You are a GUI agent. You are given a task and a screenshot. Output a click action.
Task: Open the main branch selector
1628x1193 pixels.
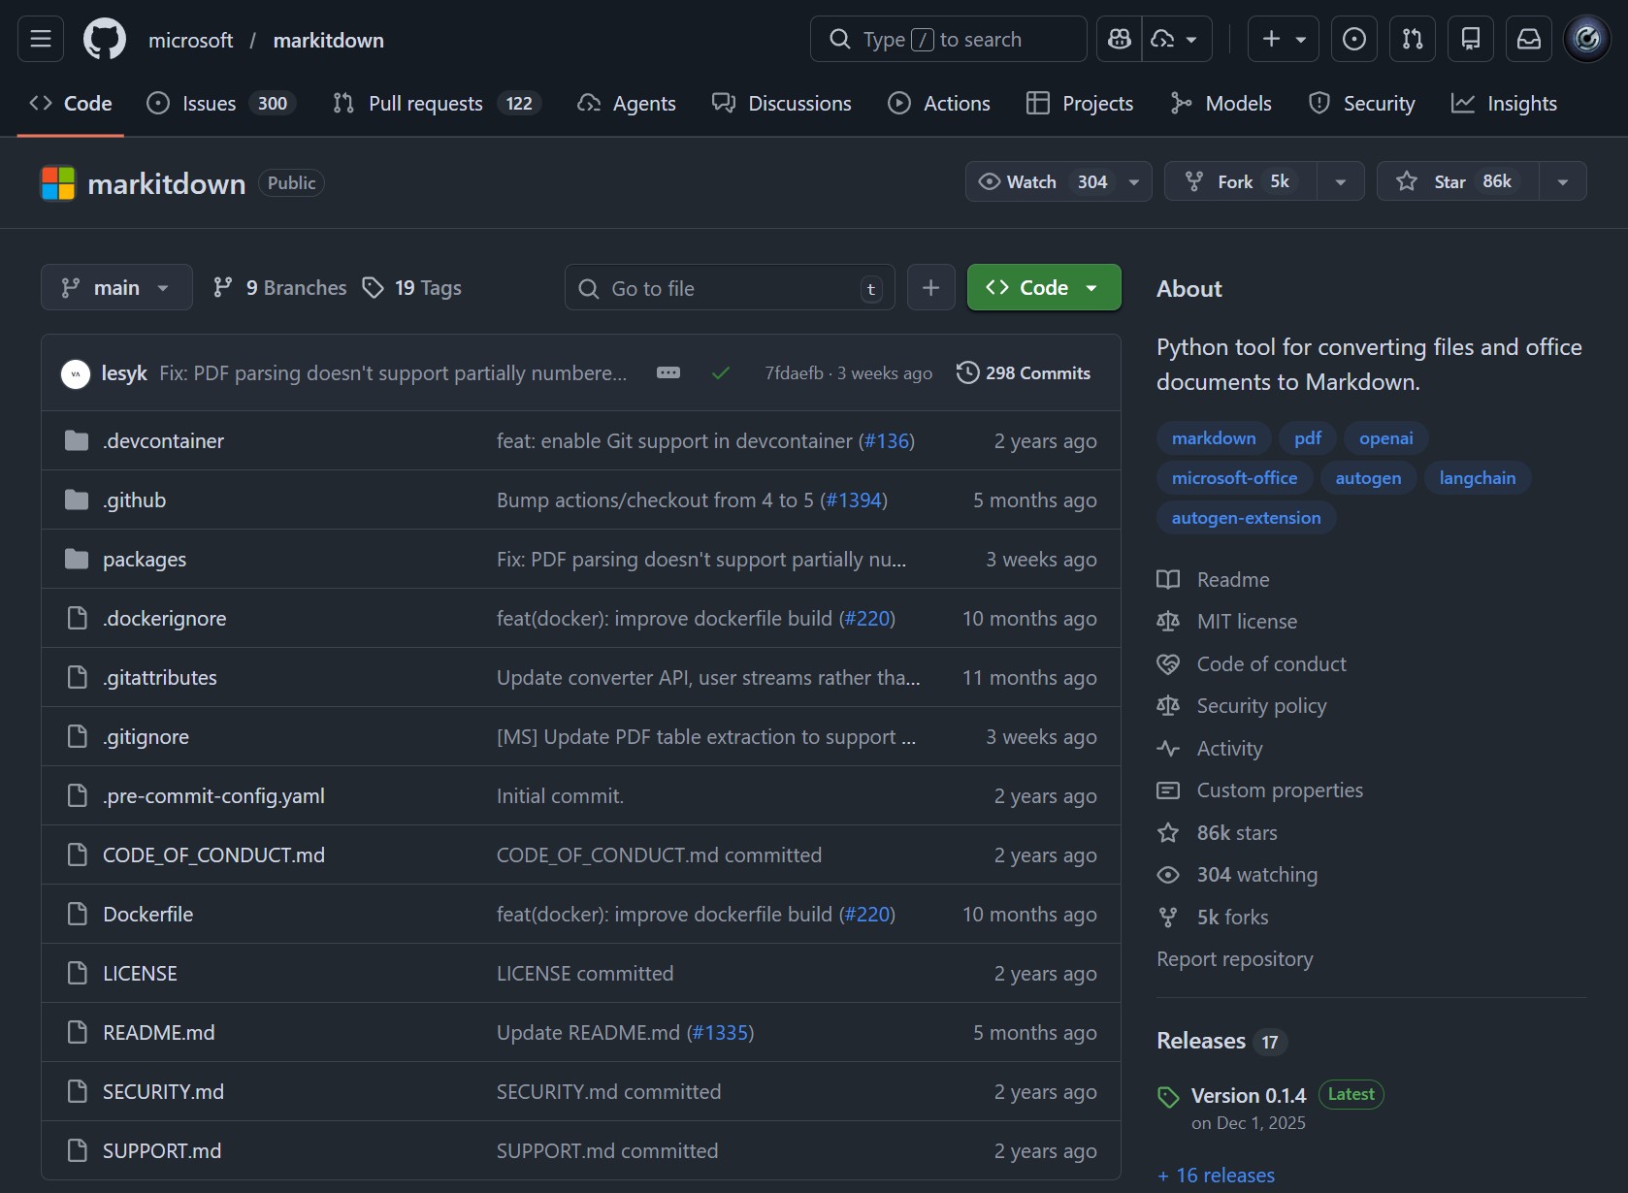coord(115,287)
